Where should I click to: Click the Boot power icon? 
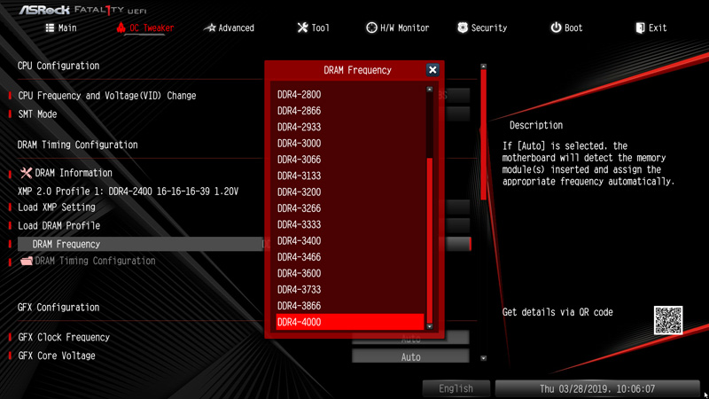pyautogui.click(x=556, y=28)
